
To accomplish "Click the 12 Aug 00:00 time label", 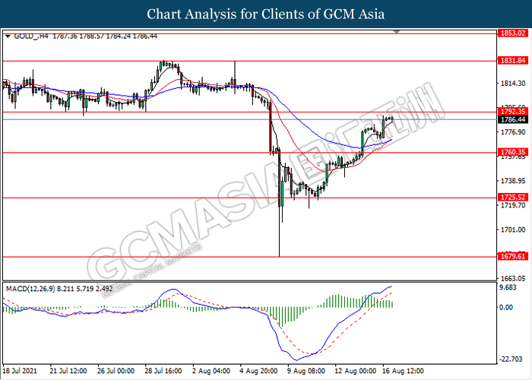I will [x=355, y=371].
